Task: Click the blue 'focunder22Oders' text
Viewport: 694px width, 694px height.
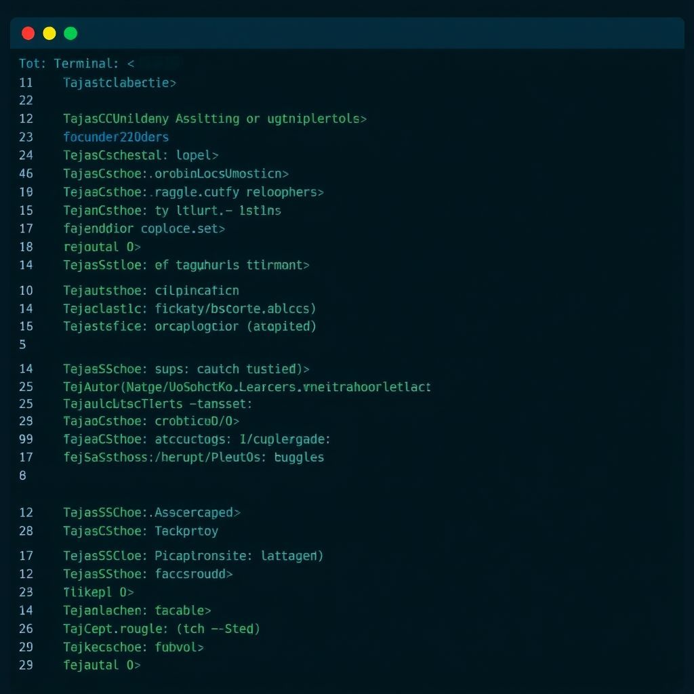Action: (x=116, y=137)
